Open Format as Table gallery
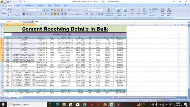This screenshot has width=190, height=107. tap(118, 12)
